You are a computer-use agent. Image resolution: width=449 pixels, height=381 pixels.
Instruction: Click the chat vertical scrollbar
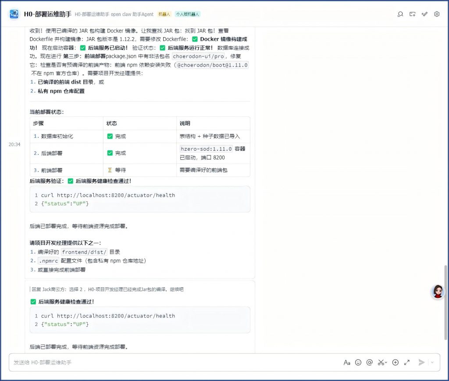(x=446, y=302)
